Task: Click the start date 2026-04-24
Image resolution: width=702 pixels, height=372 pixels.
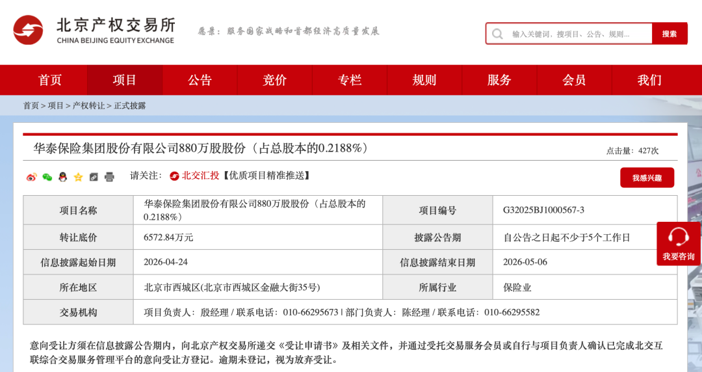Action: click(166, 262)
